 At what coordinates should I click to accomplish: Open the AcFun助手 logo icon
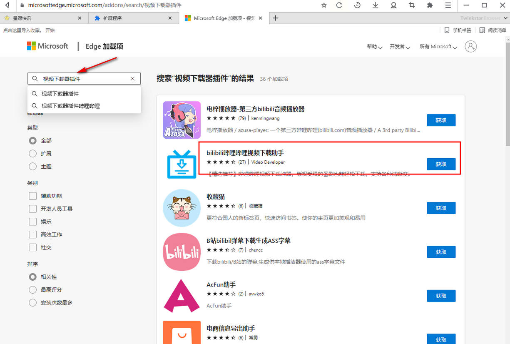point(182,296)
